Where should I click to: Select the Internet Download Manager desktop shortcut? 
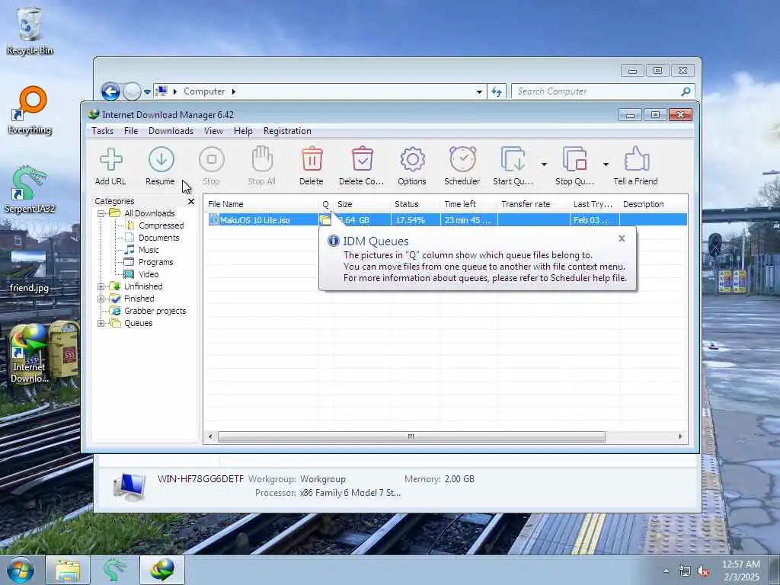pyautogui.click(x=30, y=353)
